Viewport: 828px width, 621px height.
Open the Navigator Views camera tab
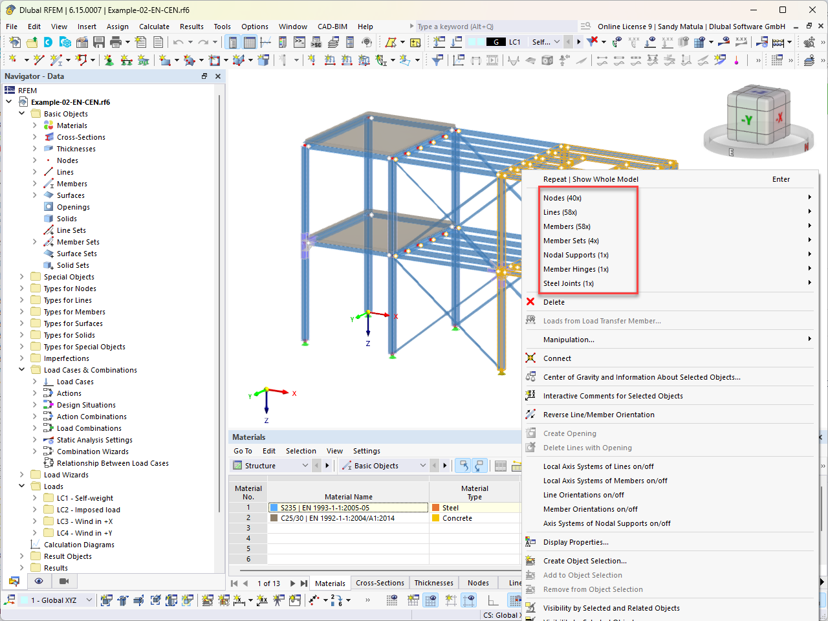[63, 581]
